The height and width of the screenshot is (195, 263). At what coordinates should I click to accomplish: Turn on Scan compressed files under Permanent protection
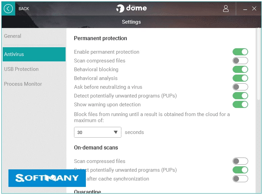240,61
